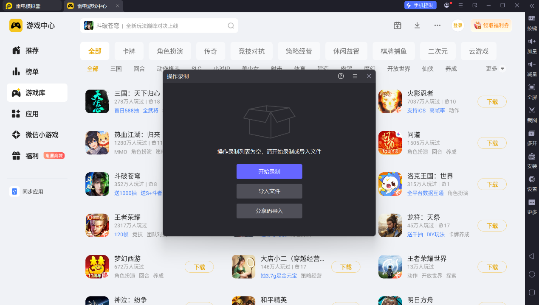This screenshot has height=305, width=539.
Task: Download 梦幻西游 game
Action: (199, 267)
